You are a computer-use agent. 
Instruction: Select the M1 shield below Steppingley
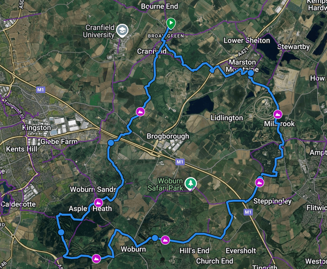(248, 212)
